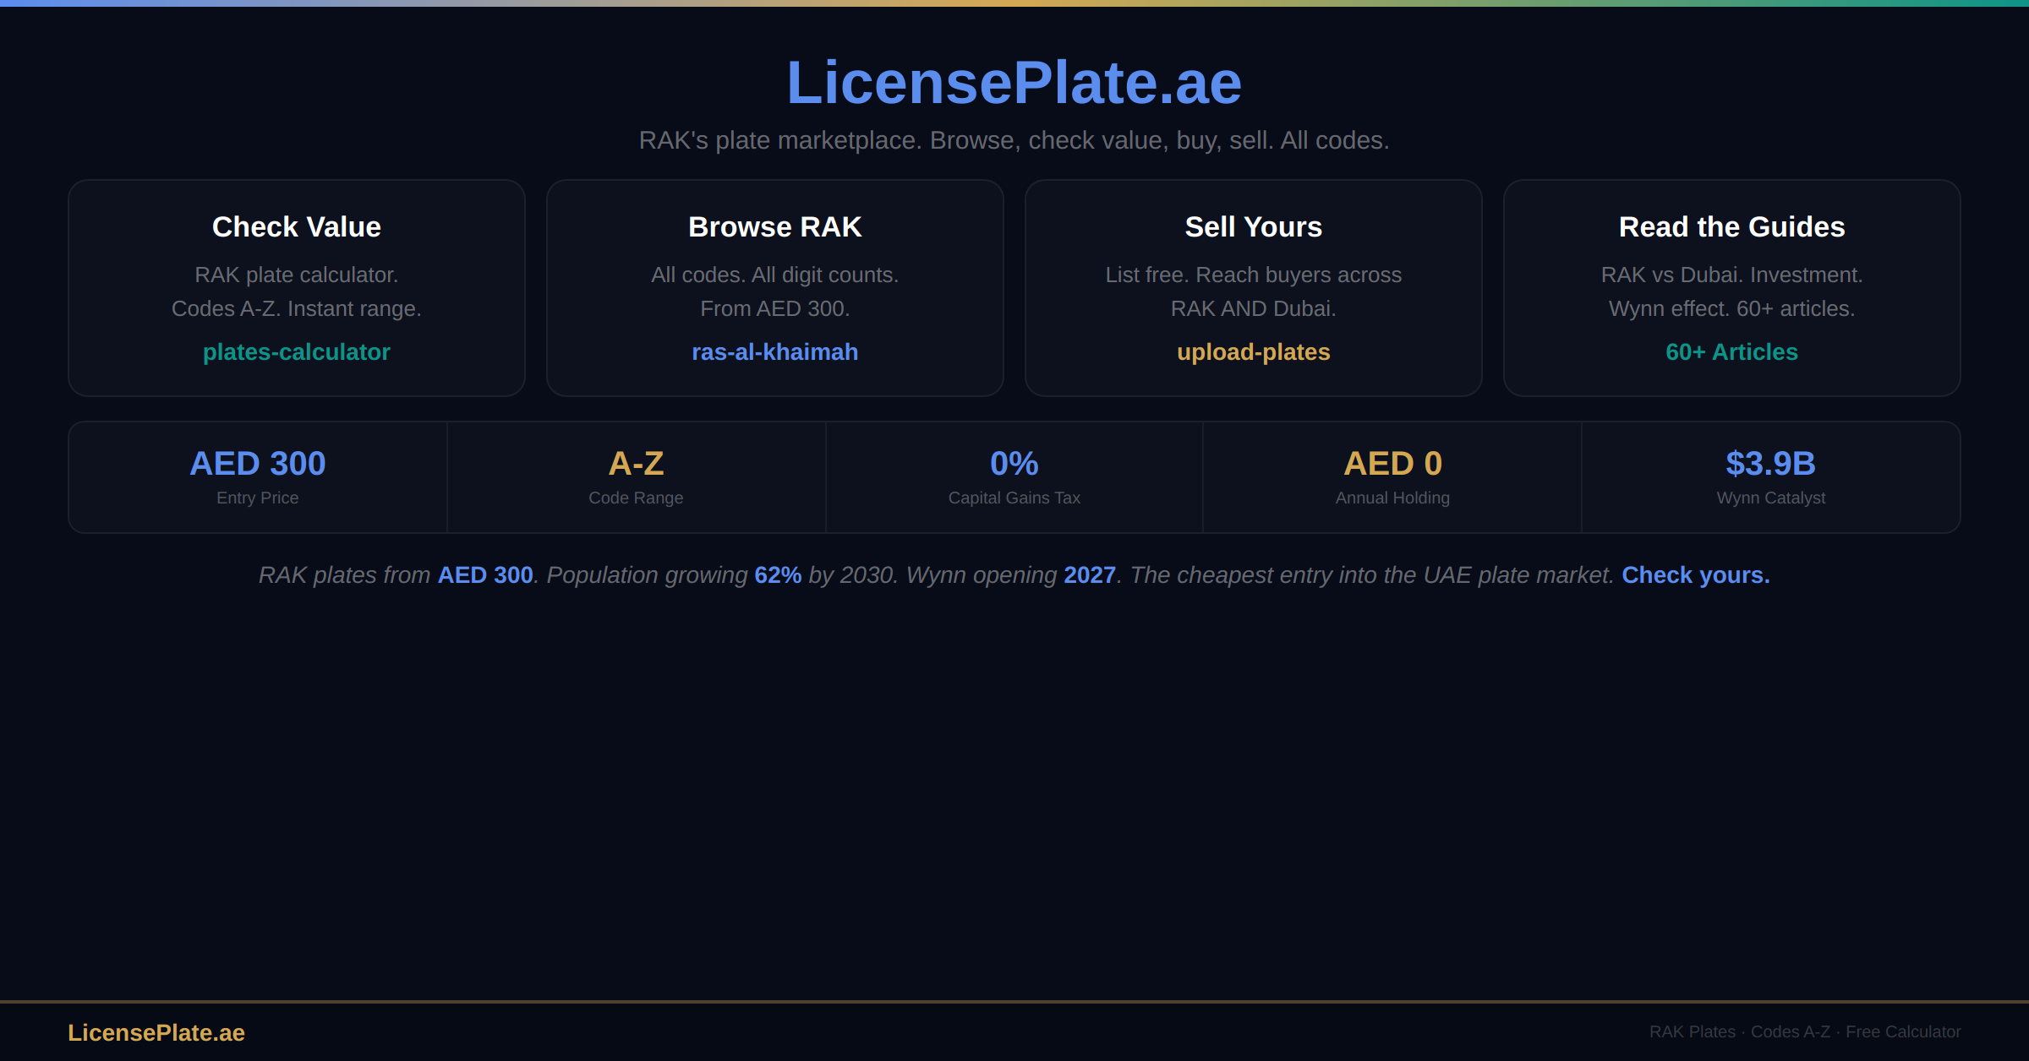Click the AED 300 Entry Price stat
The height and width of the screenshot is (1061, 2029).
[257, 464]
